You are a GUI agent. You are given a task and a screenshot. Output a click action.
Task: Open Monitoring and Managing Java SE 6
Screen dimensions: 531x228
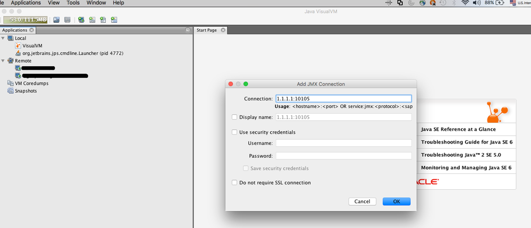[466, 168]
